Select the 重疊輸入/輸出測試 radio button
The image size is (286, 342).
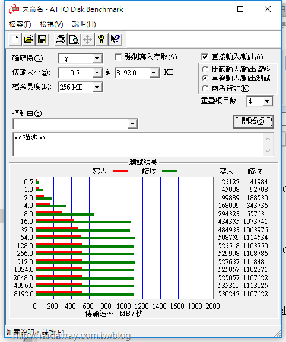[x=205, y=78]
